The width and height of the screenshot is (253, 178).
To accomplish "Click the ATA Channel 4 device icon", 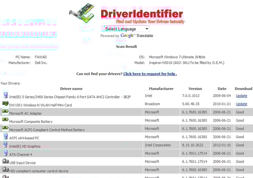I will coord(6,153).
